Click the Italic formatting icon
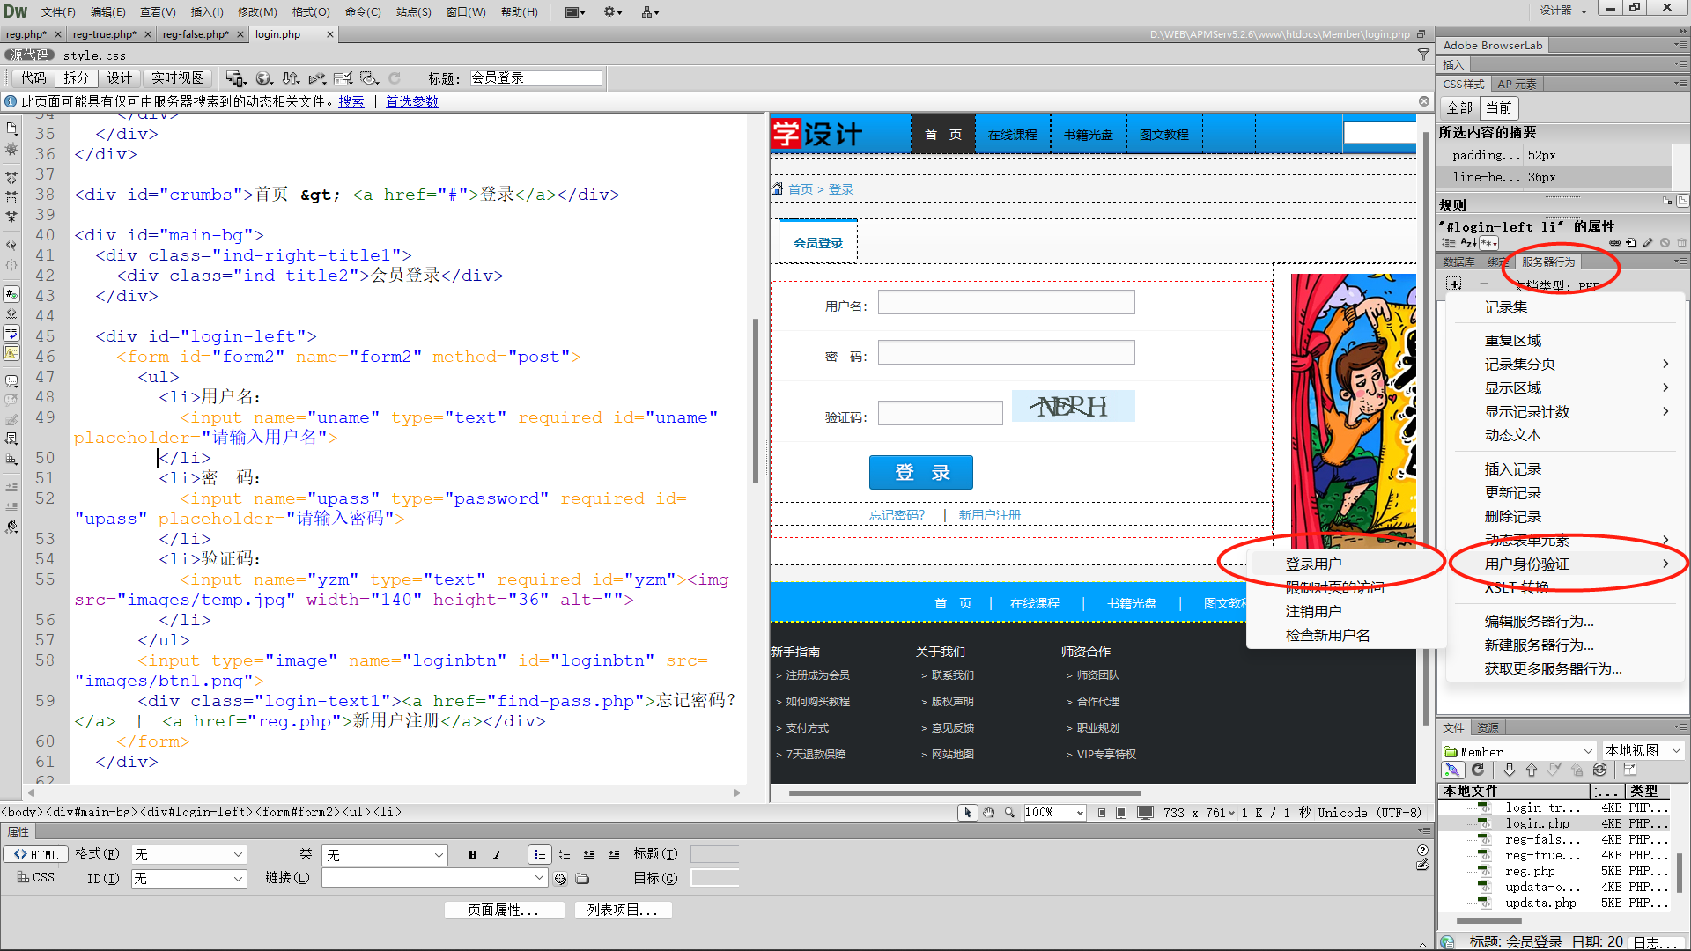 [497, 854]
